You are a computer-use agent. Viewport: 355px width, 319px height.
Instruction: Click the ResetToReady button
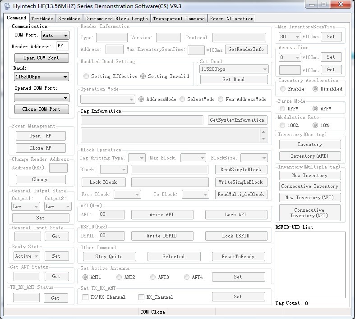click(239, 257)
